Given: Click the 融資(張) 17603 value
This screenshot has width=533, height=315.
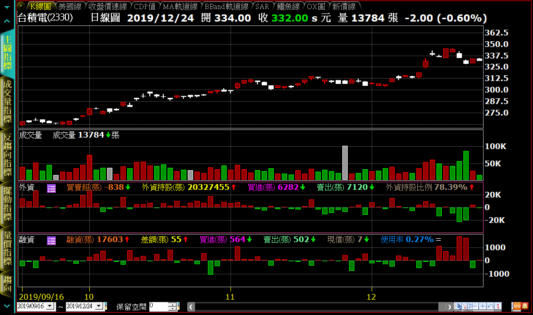Looking at the screenshot, I should (x=98, y=240).
